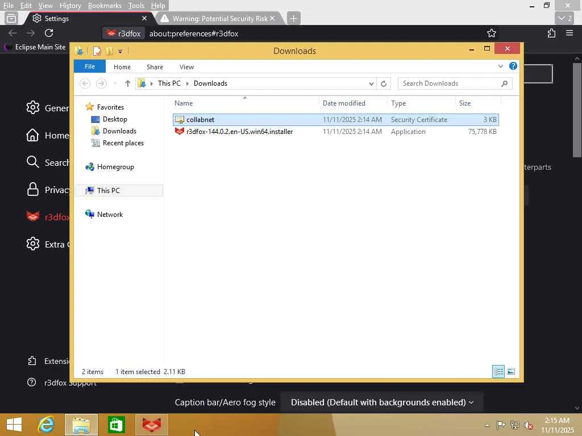Open Action Center flag tray icon
582x436 pixels.
coord(500,425)
